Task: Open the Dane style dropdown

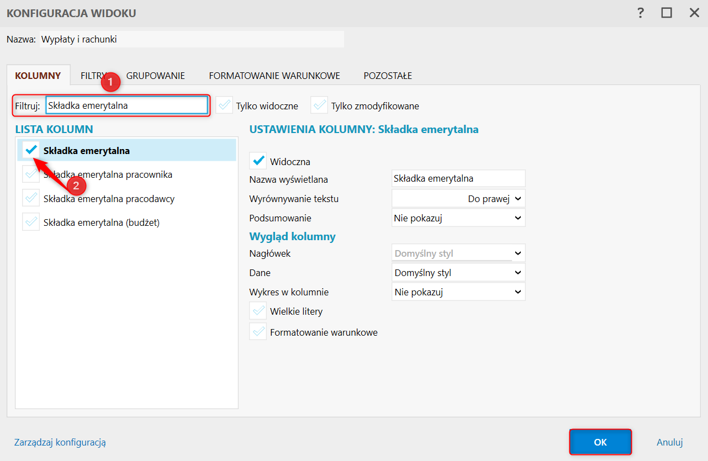Action: click(458, 273)
